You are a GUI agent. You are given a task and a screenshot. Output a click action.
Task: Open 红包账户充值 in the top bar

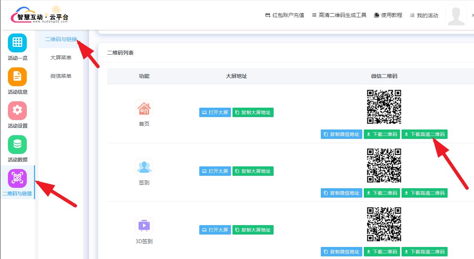(285, 15)
